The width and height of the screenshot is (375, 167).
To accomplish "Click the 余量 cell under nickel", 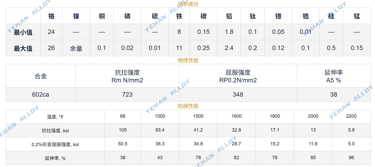I will (x=76, y=48).
